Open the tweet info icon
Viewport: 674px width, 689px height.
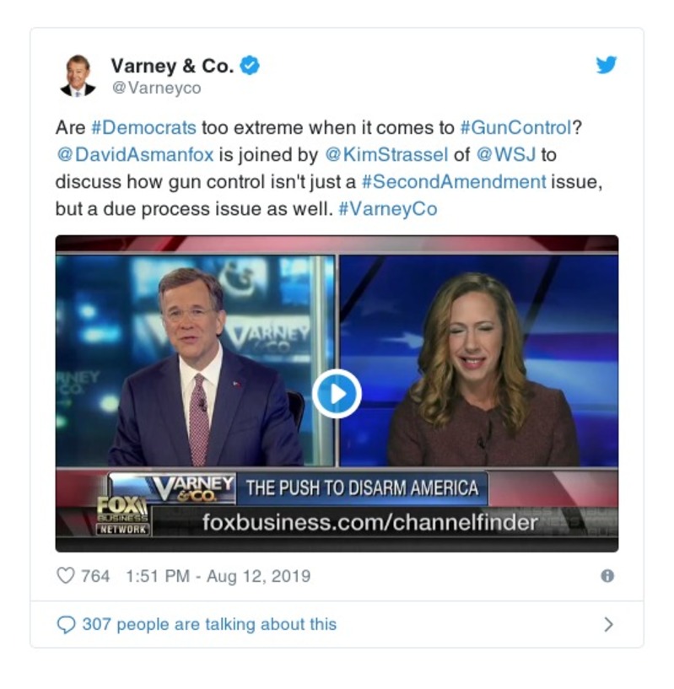pos(607,576)
